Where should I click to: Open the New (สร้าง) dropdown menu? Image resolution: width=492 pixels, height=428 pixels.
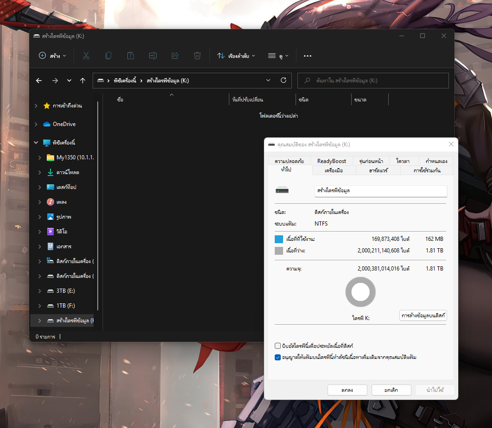[53, 56]
